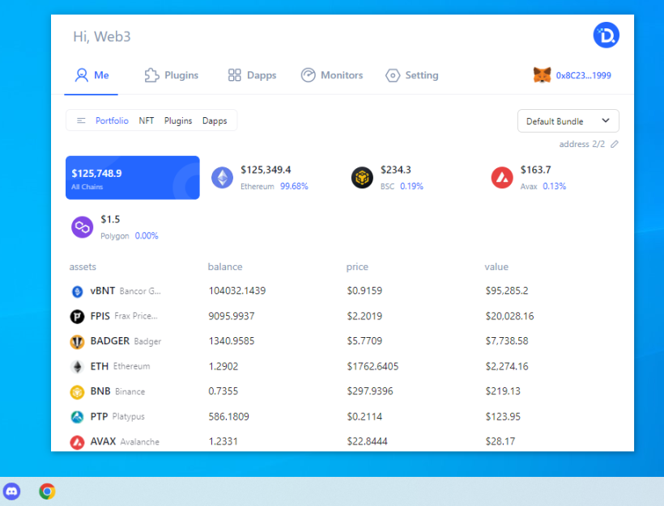Click the FPIS token icon
The image size is (664, 506).
[x=77, y=316]
